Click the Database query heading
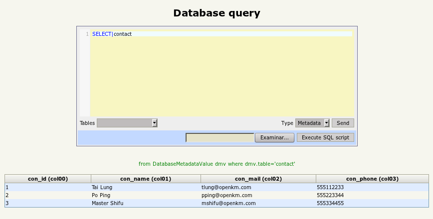The height and width of the screenshot is (219, 433). pyautogui.click(x=217, y=13)
